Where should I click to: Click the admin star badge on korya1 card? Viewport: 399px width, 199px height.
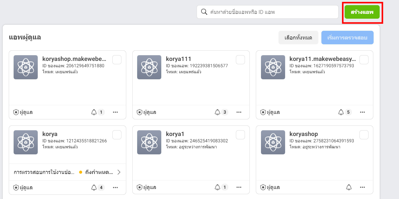139,187
